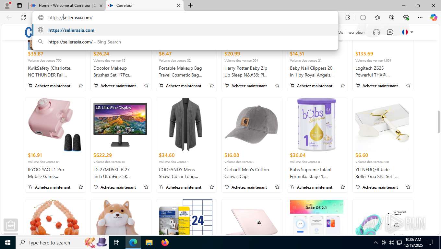
Task: Favorite the COOFANDY Mens Shawl Collar star
Action: click(212, 187)
